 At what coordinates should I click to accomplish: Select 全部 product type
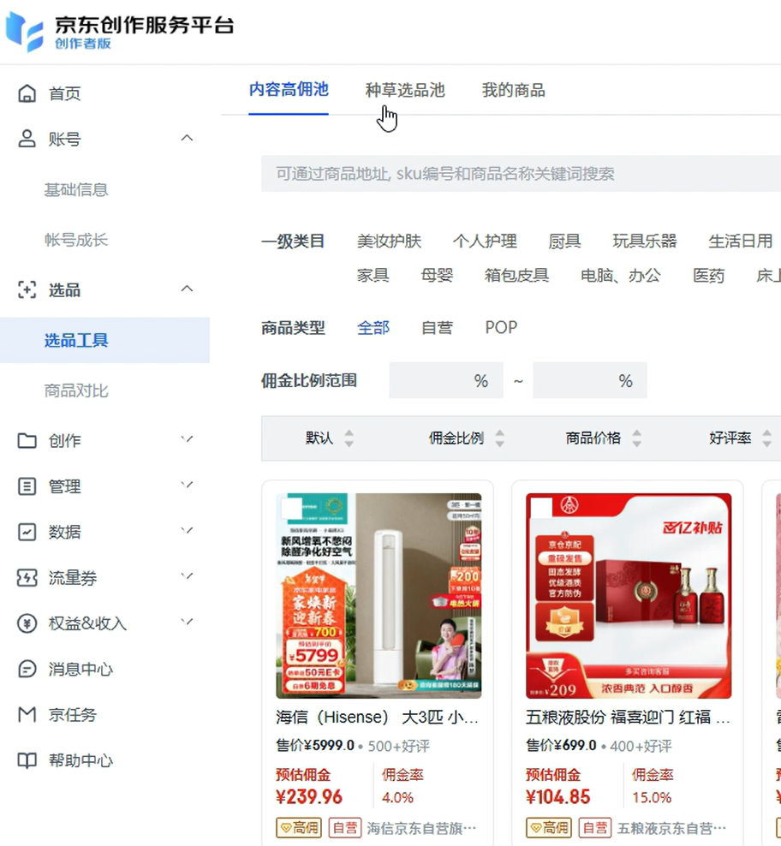[373, 327]
